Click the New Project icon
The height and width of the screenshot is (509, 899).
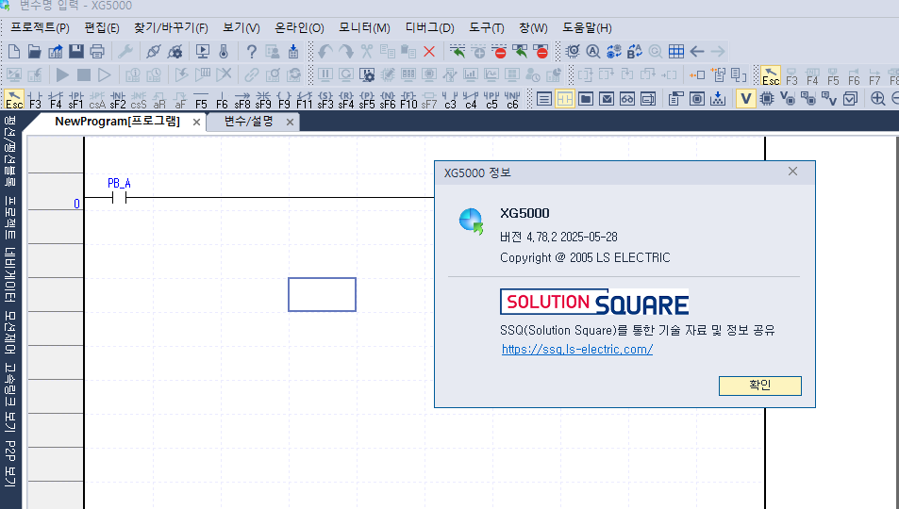click(13, 52)
